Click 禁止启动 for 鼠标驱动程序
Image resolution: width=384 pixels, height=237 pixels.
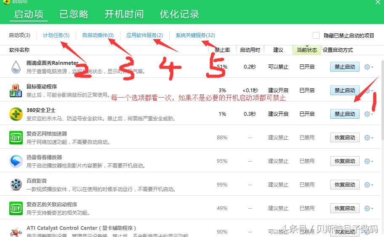pos(345,91)
